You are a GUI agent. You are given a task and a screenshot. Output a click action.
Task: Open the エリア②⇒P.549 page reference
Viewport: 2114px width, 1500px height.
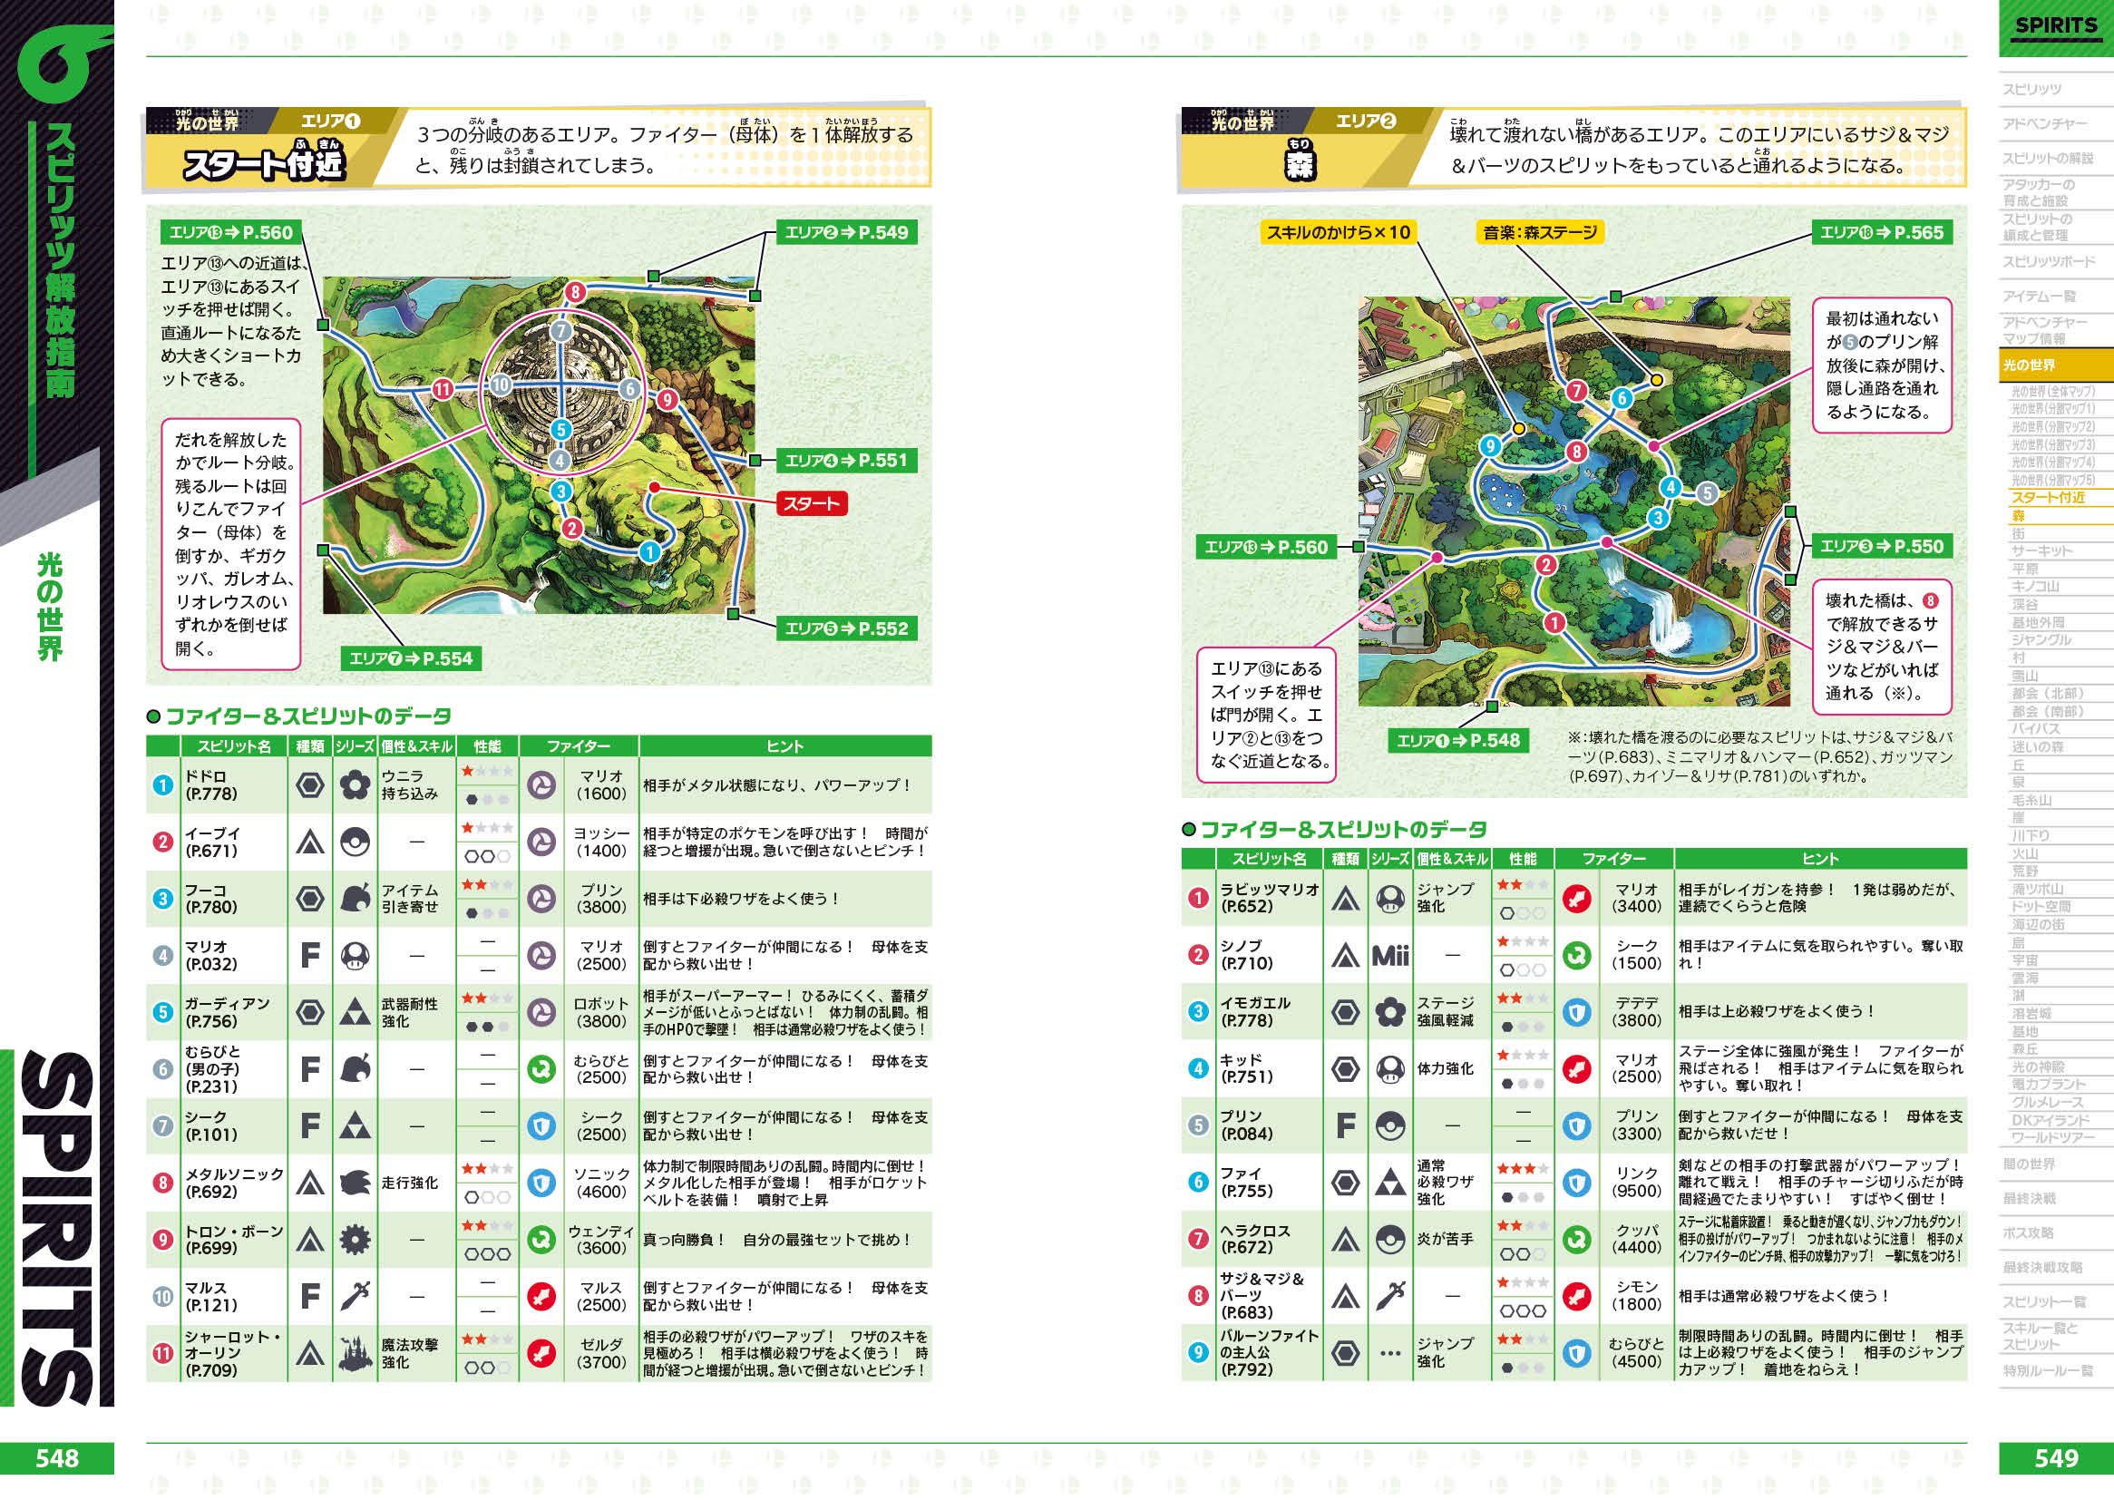point(846,232)
